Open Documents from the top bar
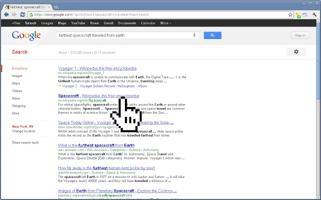Screen dimensions: 321x200 127,23
